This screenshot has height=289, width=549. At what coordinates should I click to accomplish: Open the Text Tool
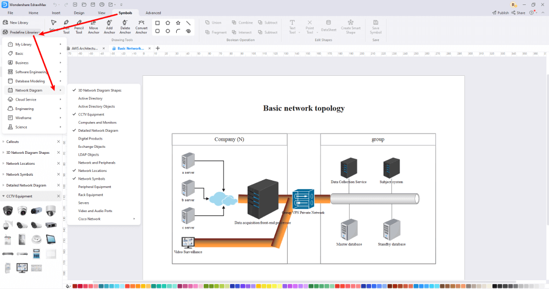(x=292, y=27)
